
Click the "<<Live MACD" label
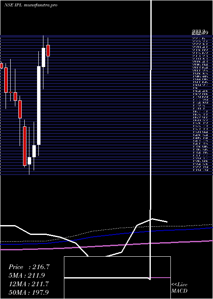179,288
